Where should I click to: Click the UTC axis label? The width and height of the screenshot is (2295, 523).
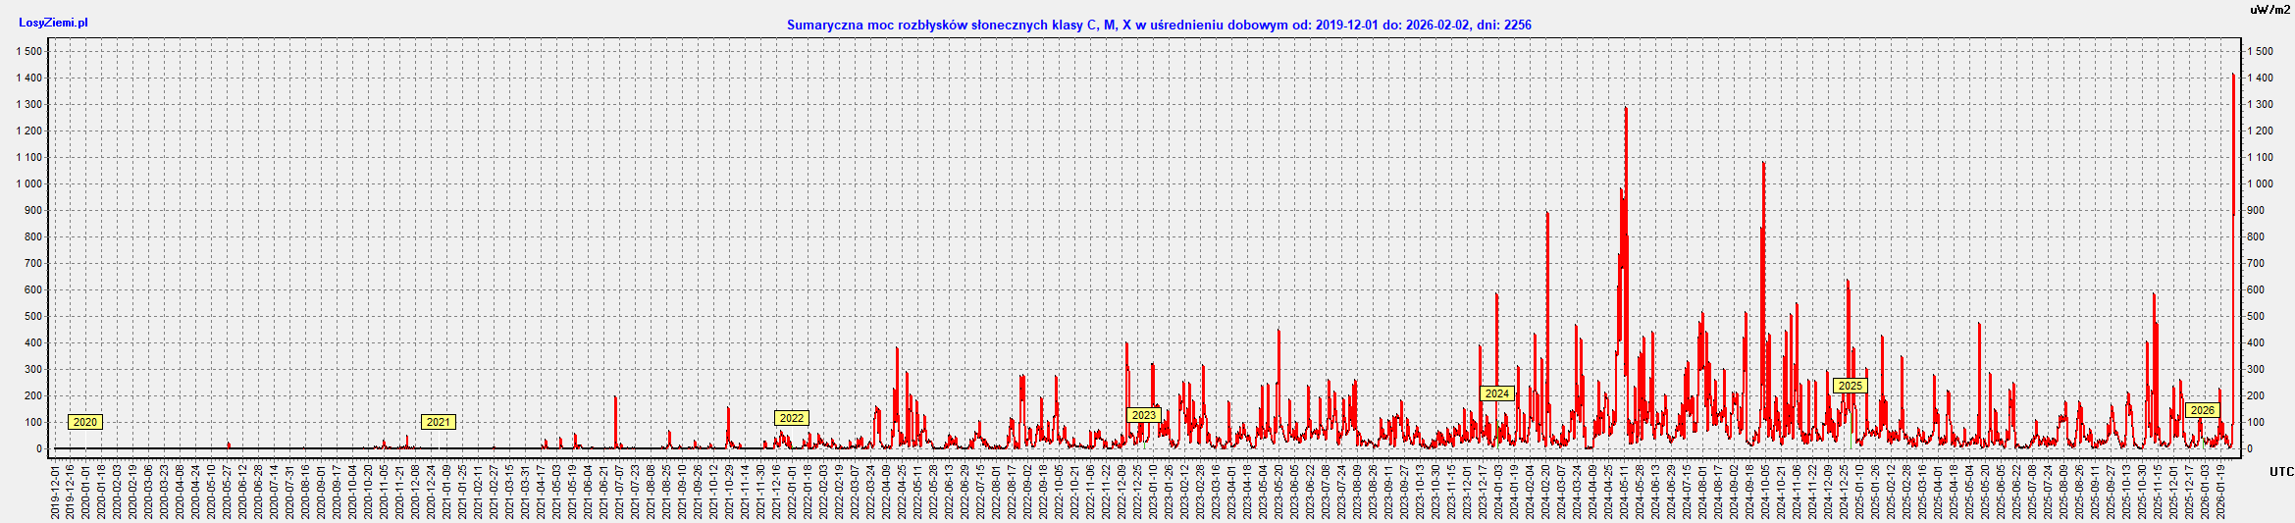[x=2281, y=472]
